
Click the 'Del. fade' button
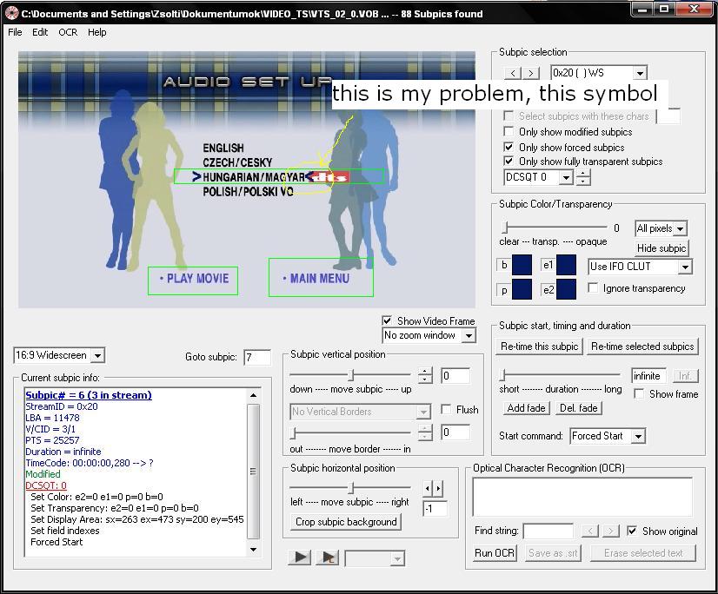tap(579, 408)
